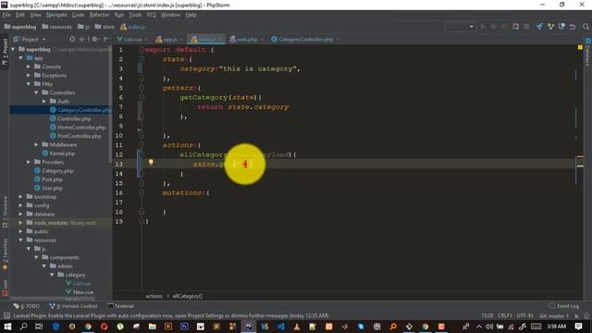Click the Stop toolbar icon
592x333 pixels.
526,27
